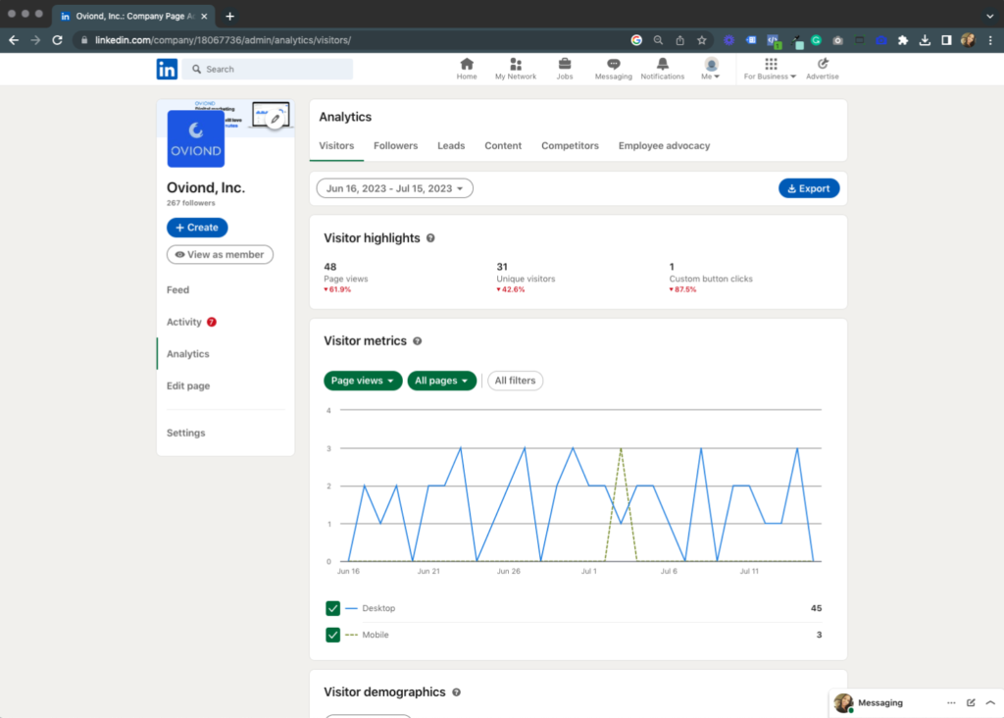Screen dimensions: 1004x718
Task: View Notifications bell
Action: tap(662, 69)
